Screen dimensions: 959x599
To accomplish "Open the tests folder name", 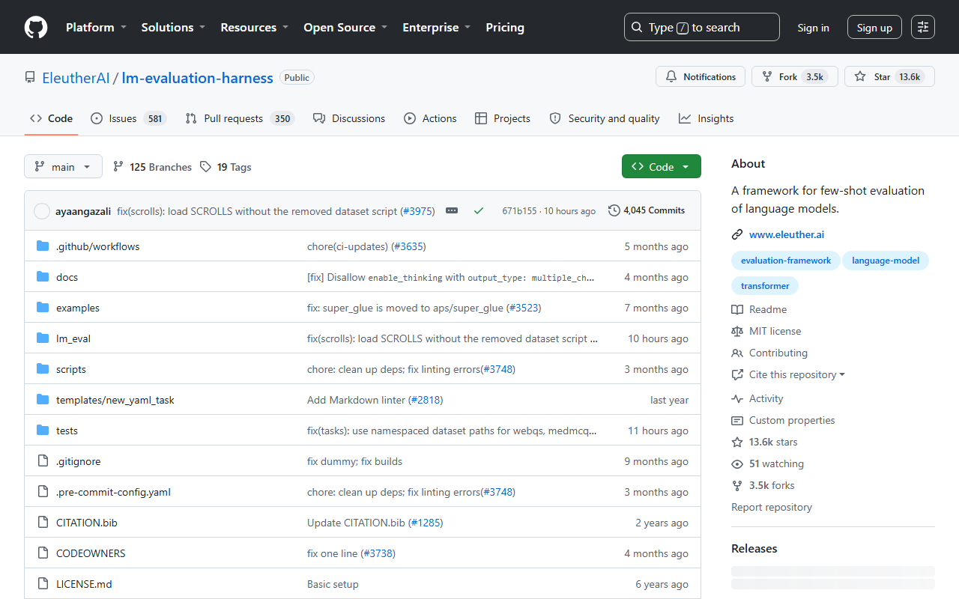I will coord(67,431).
